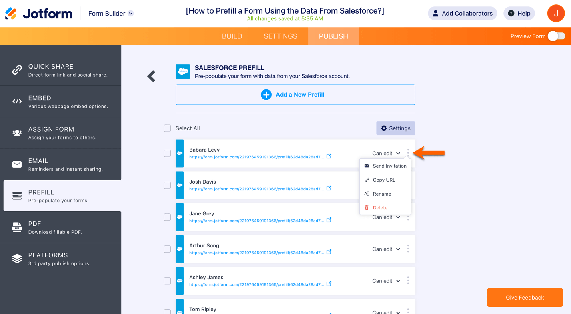
Task: Expand Can edit dropdown for Ashley James
Action: tap(386, 281)
